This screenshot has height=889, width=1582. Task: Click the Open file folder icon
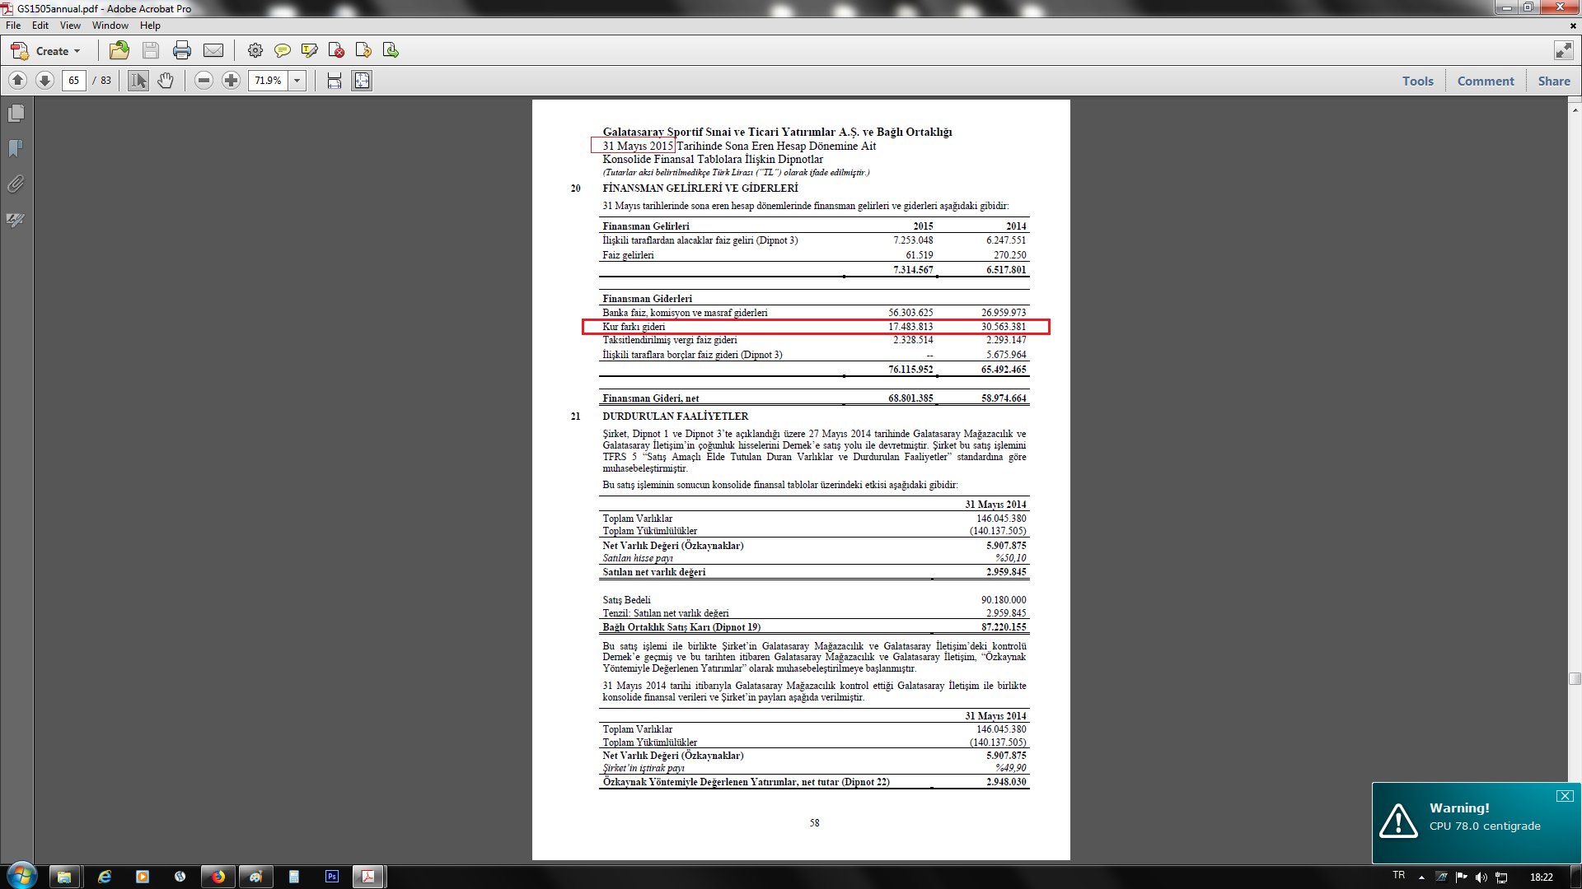coord(119,51)
